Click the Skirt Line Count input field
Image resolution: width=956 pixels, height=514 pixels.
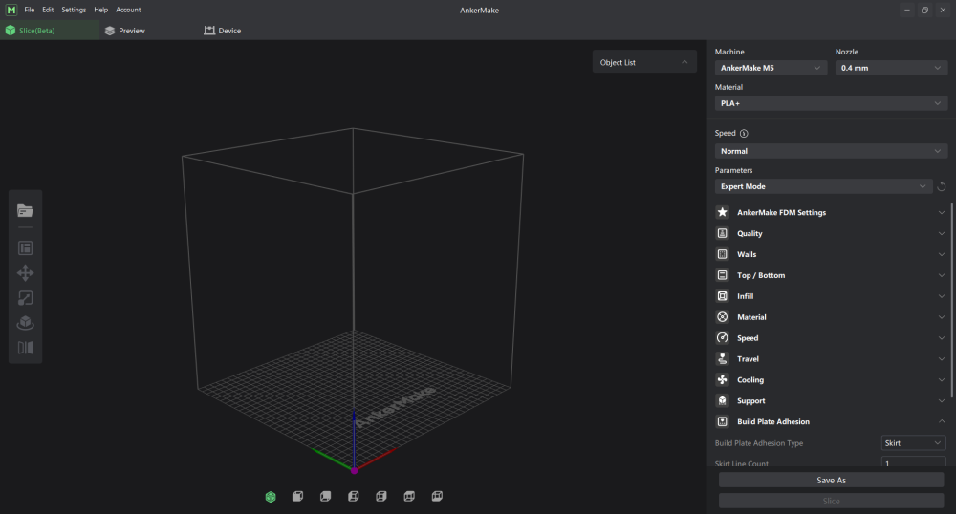click(913, 462)
